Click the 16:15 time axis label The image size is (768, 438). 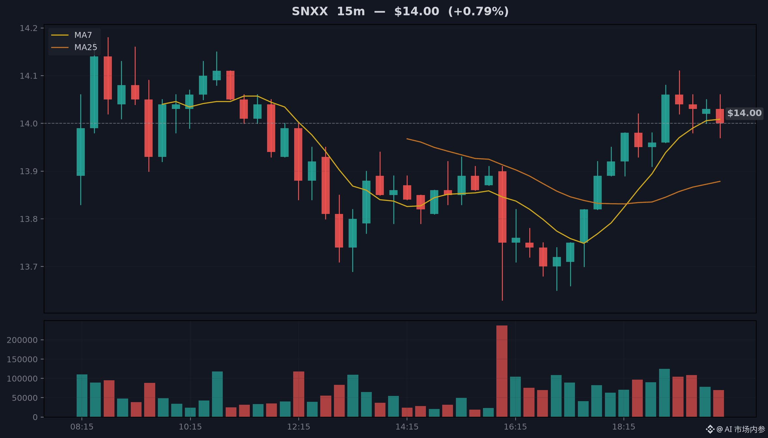tap(515, 427)
